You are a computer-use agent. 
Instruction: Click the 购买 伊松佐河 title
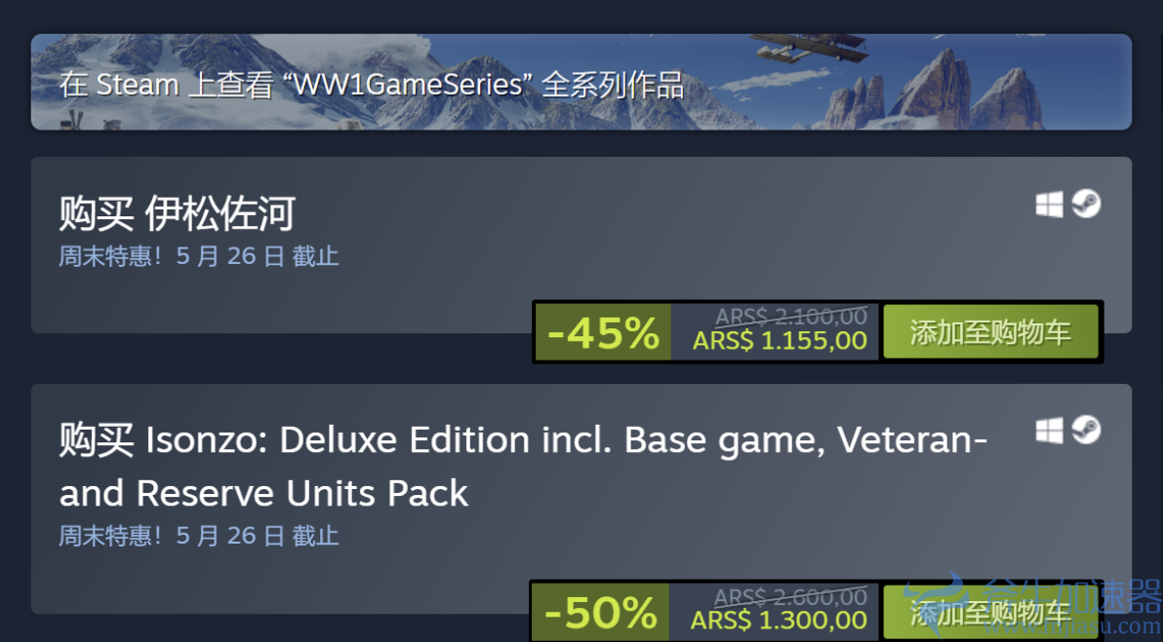coord(177,214)
